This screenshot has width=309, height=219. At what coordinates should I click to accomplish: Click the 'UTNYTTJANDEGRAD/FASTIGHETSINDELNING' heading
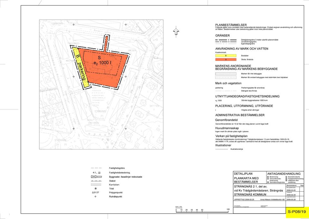point(247,96)
